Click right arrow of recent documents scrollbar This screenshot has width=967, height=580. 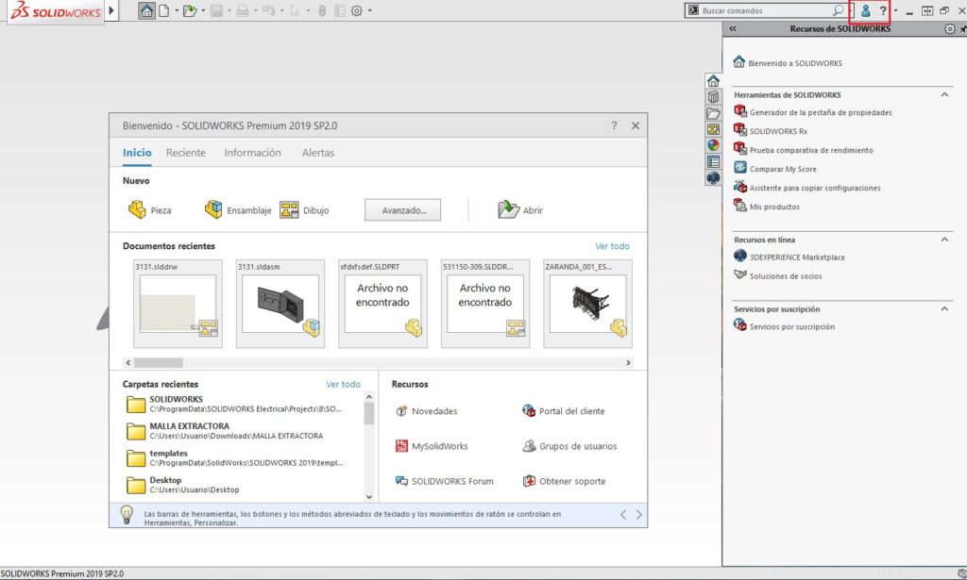[628, 363]
